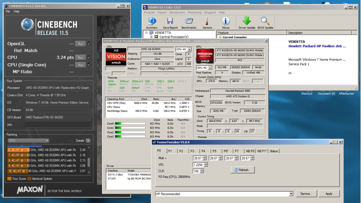Select the CPU HFM (Max) operating point row
Image resolution: width=361 pixels, height=203 pixels.
click(x=149, y=103)
